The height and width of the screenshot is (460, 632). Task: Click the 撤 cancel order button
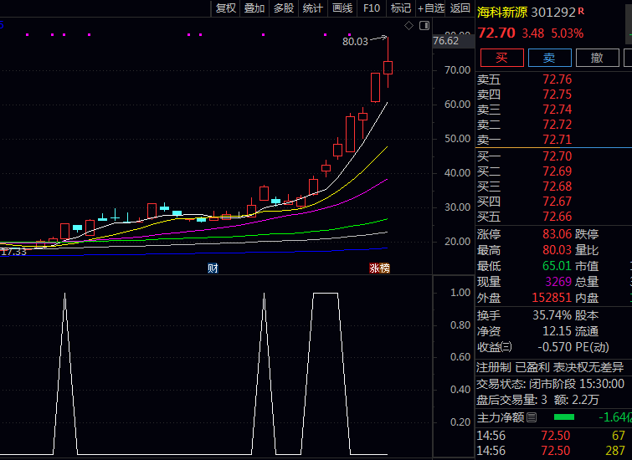tap(598, 58)
